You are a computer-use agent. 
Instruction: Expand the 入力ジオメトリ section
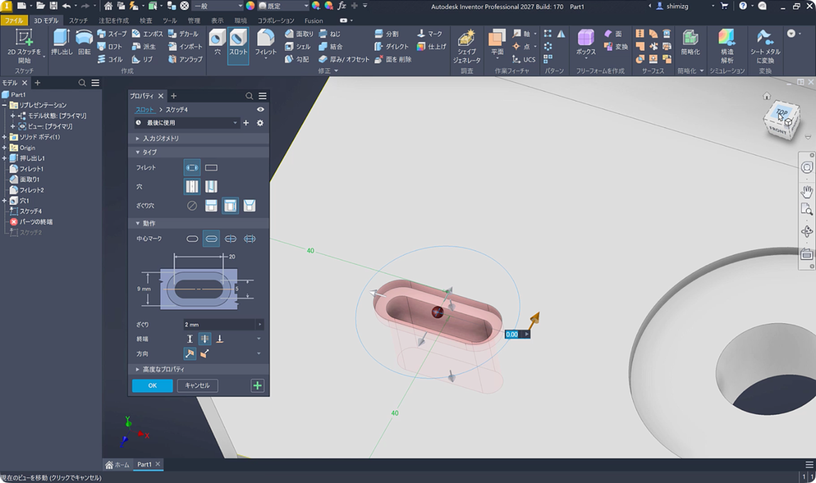[161, 138]
